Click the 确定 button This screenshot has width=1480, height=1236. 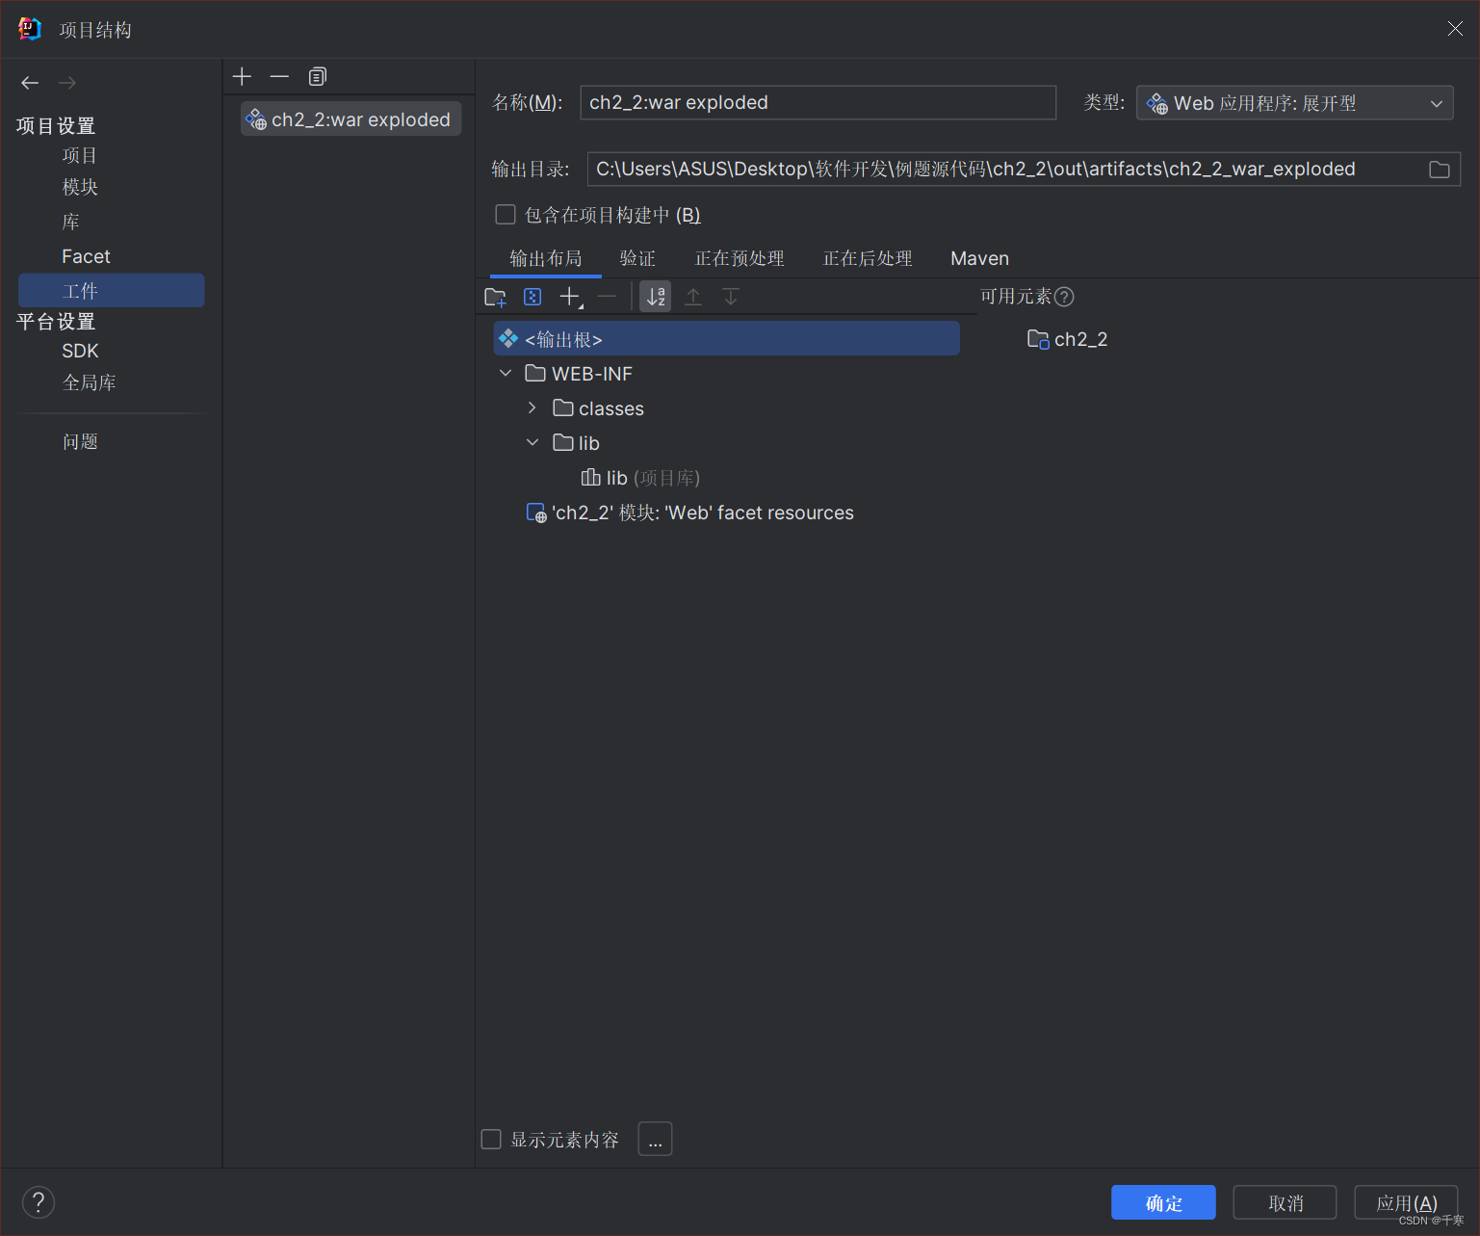tap(1163, 1202)
